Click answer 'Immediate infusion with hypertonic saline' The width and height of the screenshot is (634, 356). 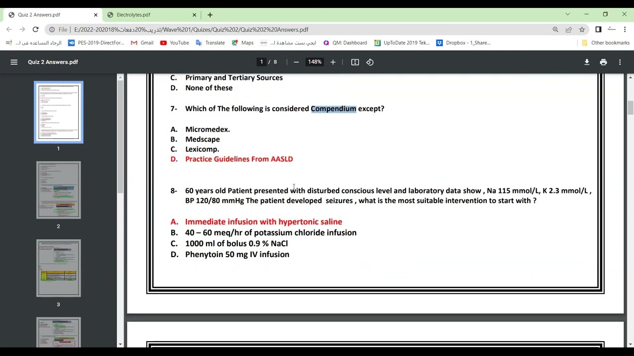pyautogui.click(x=264, y=222)
